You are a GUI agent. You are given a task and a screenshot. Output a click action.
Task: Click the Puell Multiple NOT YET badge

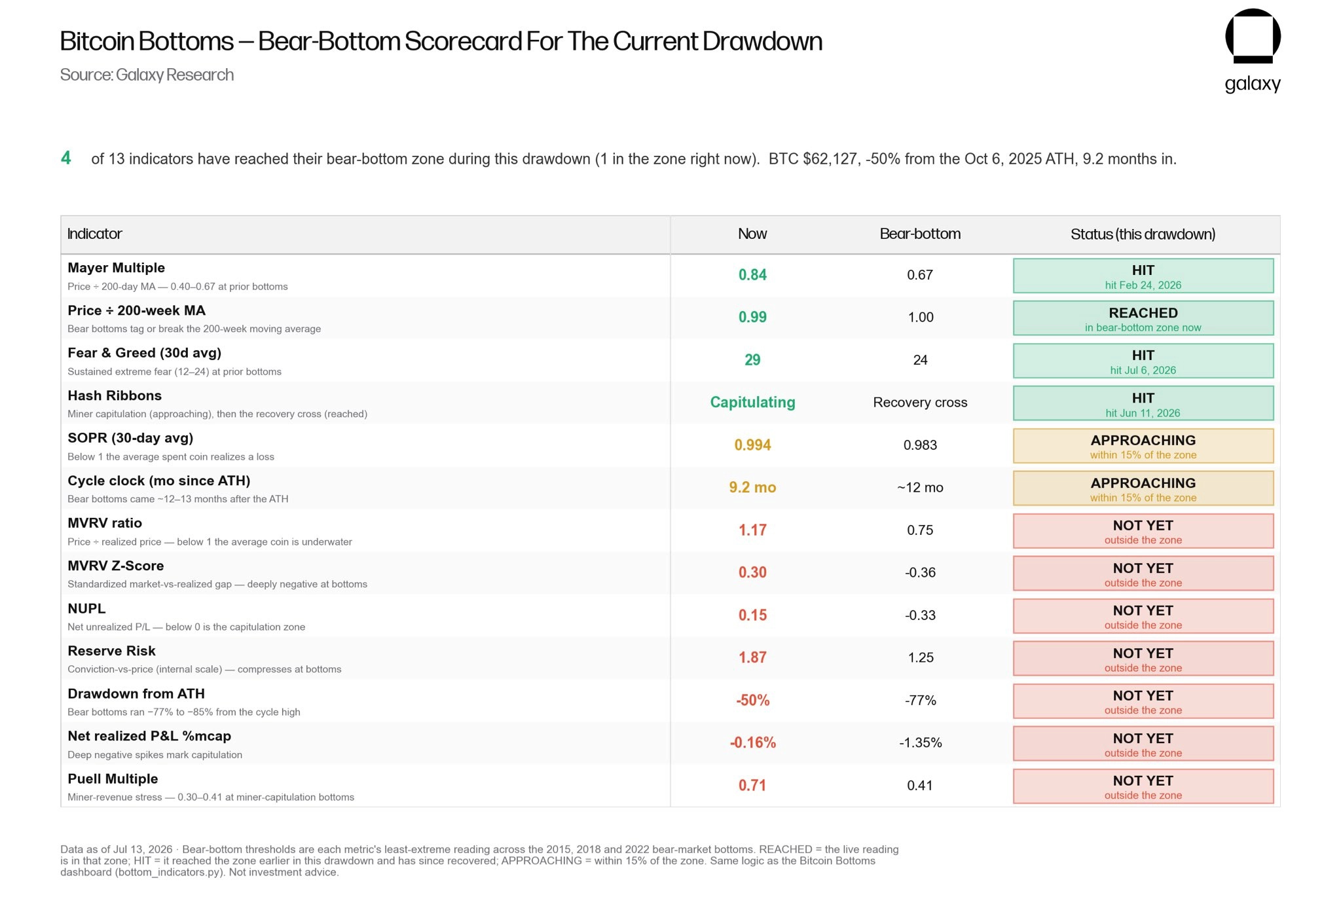[1143, 786]
